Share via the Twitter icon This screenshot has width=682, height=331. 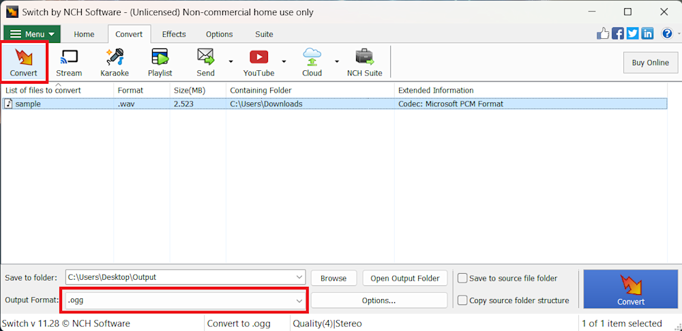pyautogui.click(x=632, y=33)
